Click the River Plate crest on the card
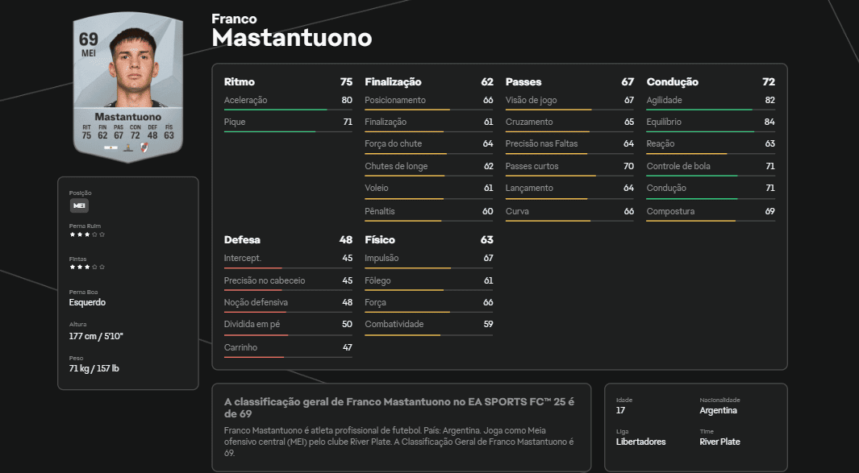 144,147
